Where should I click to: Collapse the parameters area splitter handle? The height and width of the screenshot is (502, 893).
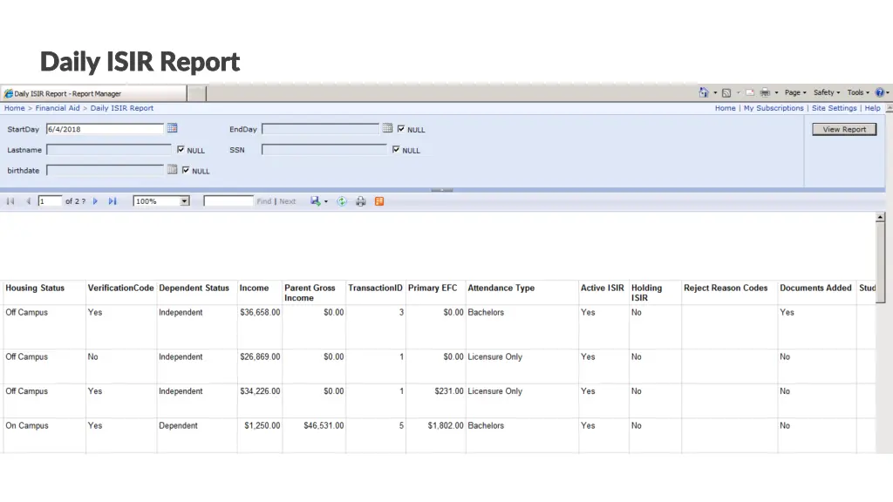(x=442, y=190)
